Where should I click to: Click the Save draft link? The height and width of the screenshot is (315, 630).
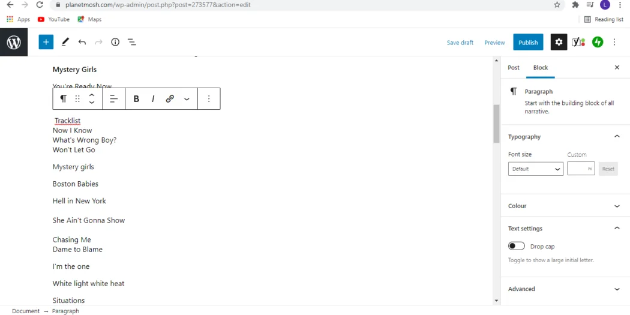pyautogui.click(x=460, y=43)
